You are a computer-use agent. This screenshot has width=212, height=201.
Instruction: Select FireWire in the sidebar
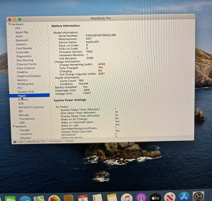click(22, 72)
